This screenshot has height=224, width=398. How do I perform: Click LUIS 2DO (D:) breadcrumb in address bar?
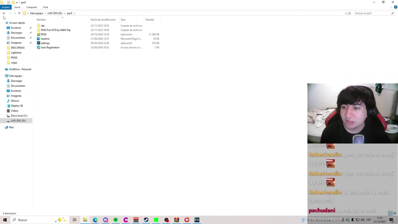pyautogui.click(x=55, y=13)
